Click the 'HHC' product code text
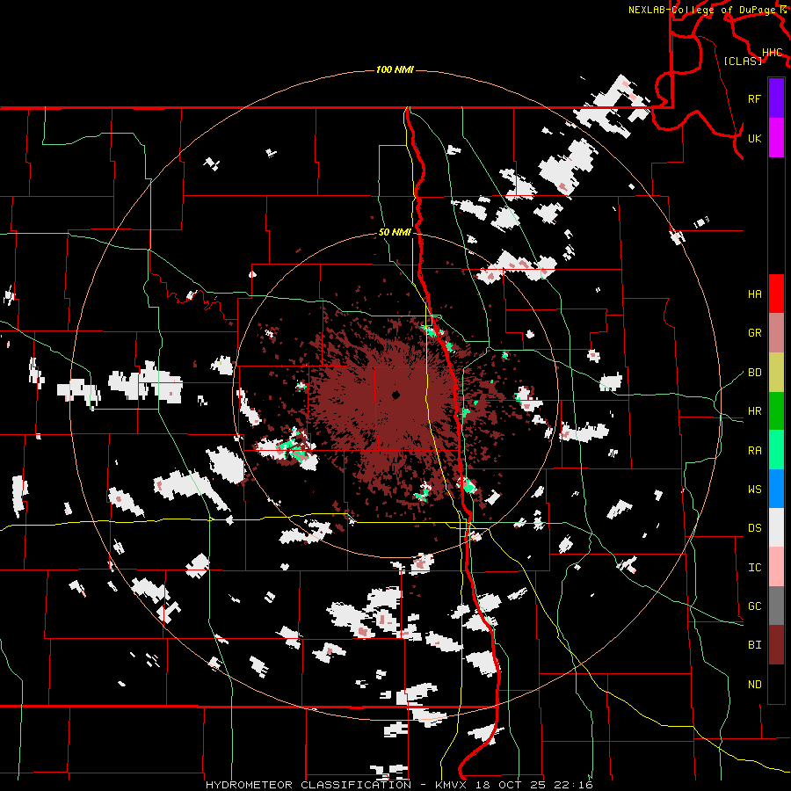The width and height of the screenshot is (791, 791). (772, 52)
